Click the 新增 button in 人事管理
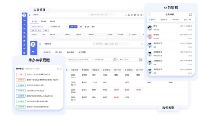The width and height of the screenshot is (210, 118). pyautogui.click(x=33, y=30)
